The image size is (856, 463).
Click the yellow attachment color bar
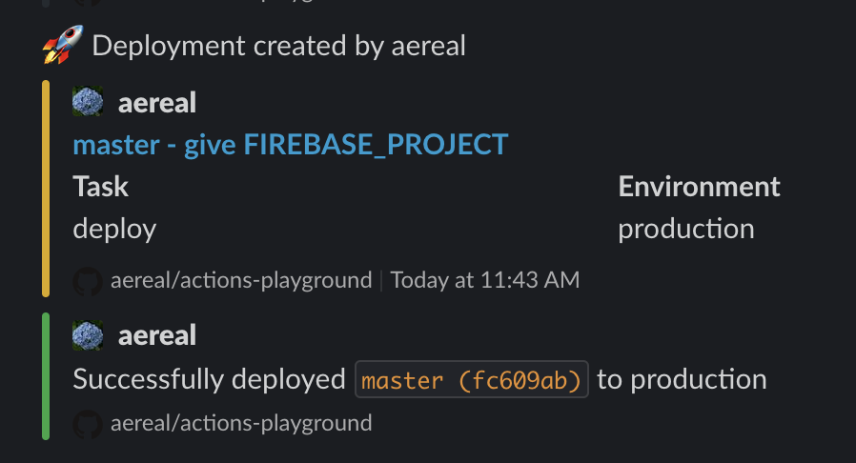pyautogui.click(x=46, y=189)
